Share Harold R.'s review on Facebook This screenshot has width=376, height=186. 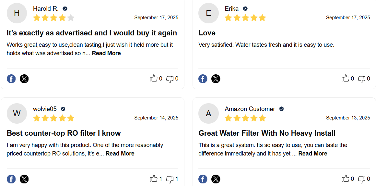coord(11,79)
